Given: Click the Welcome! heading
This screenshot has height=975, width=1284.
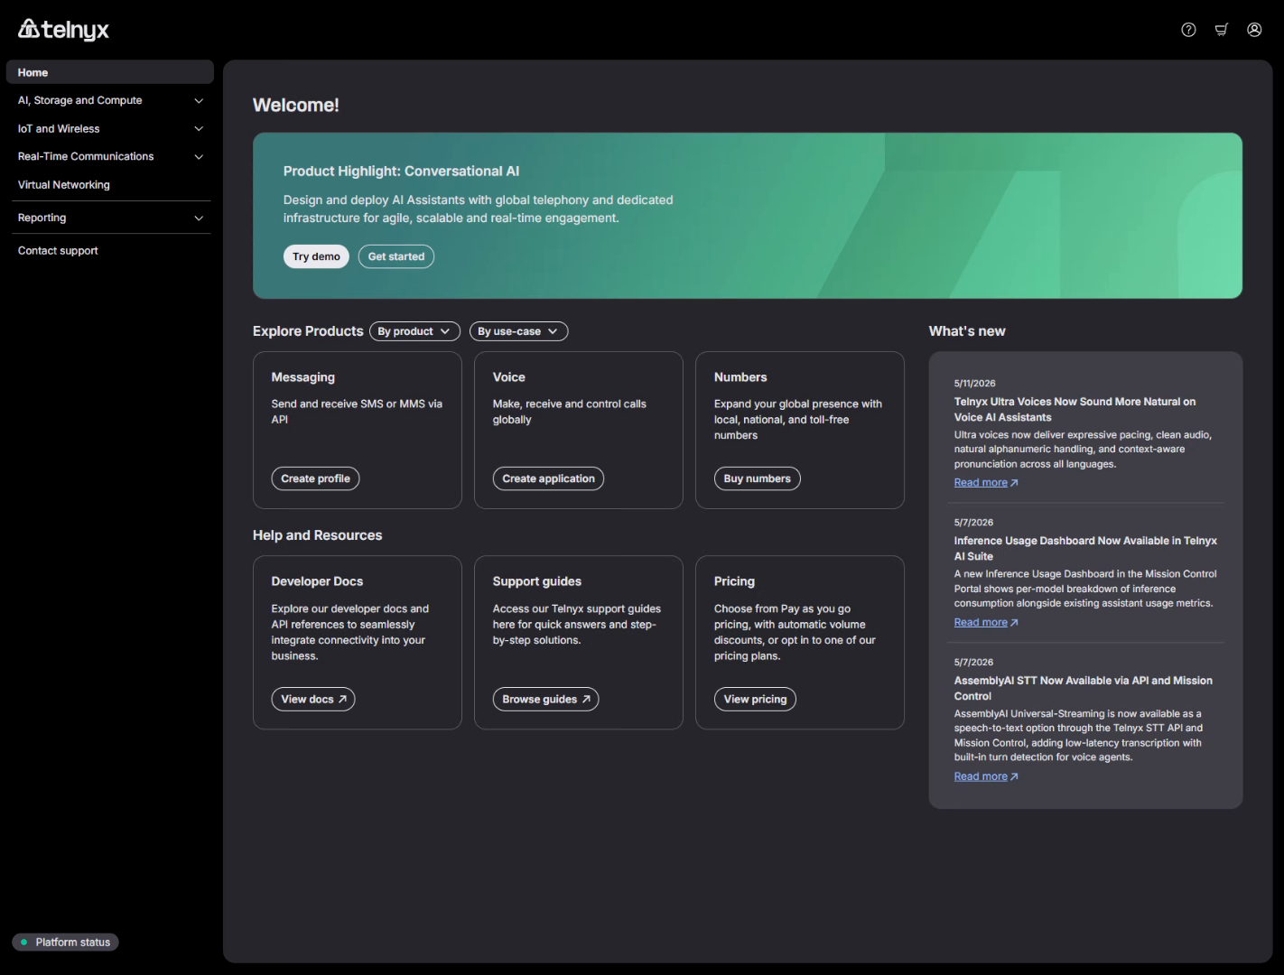Looking at the screenshot, I should tap(296, 106).
